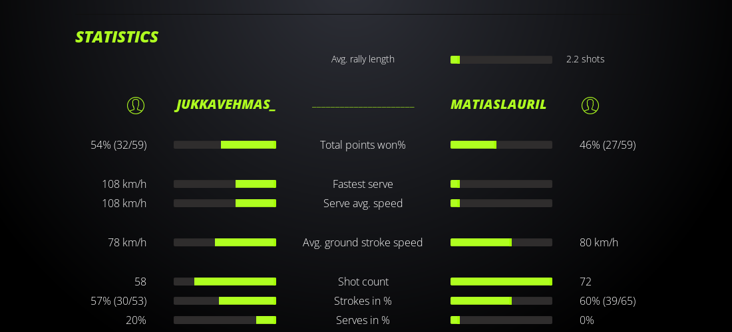The width and height of the screenshot is (732, 332).
Task: Open JUKKAVEHMAS_ player profile name
Action: tap(226, 105)
